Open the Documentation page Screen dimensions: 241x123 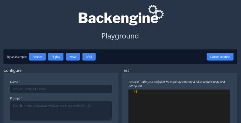(x=220, y=57)
